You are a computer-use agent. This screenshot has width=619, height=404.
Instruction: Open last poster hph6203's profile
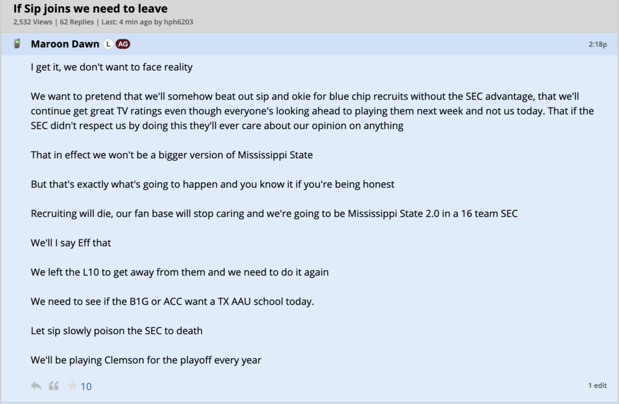click(179, 22)
